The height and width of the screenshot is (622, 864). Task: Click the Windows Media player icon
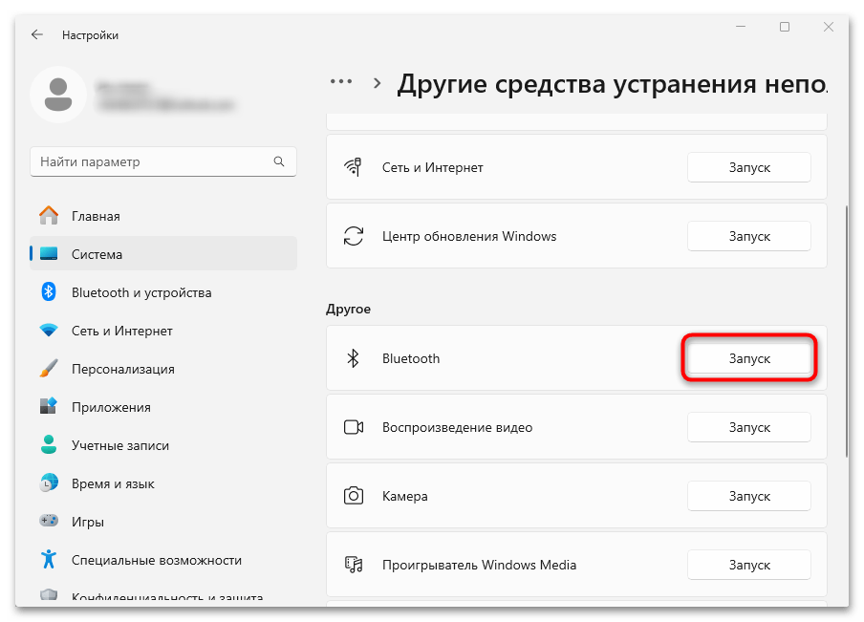point(354,564)
